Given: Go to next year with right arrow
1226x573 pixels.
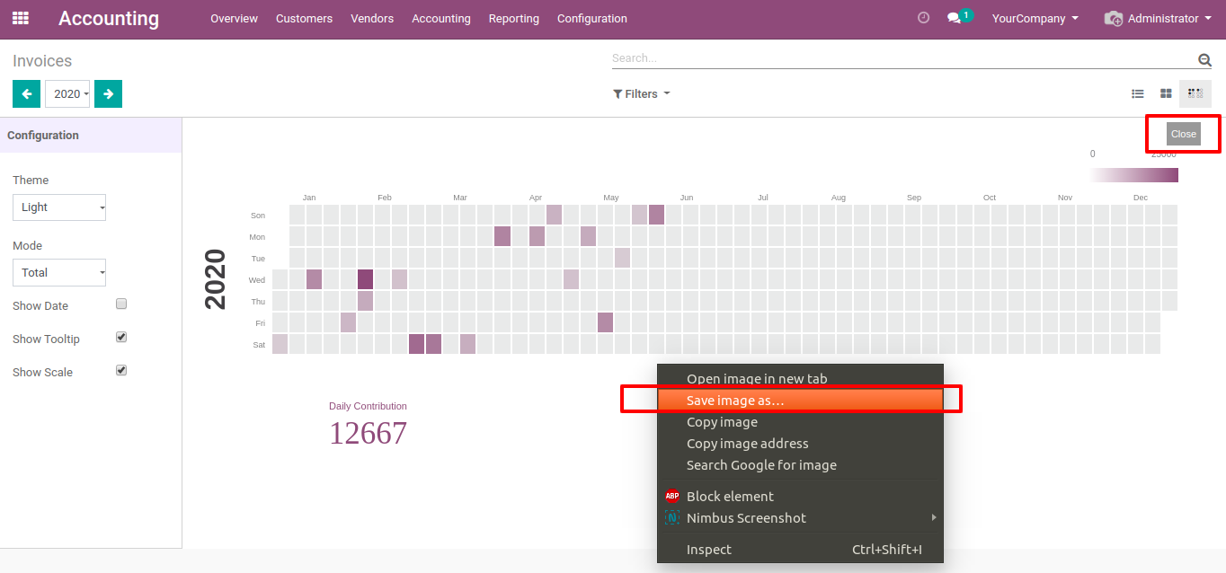Looking at the screenshot, I should (108, 93).
